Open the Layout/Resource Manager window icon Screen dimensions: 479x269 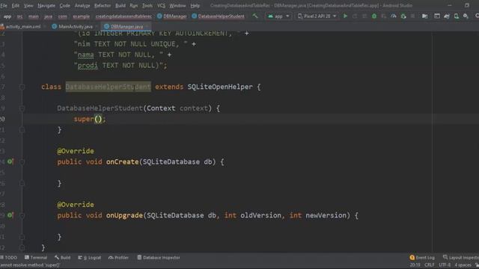[437, 16]
